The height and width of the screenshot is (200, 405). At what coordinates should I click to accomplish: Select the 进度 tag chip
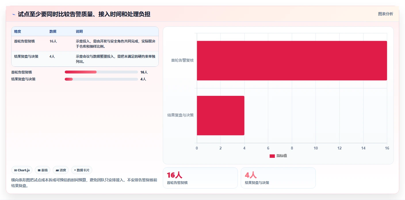[x=61, y=170]
